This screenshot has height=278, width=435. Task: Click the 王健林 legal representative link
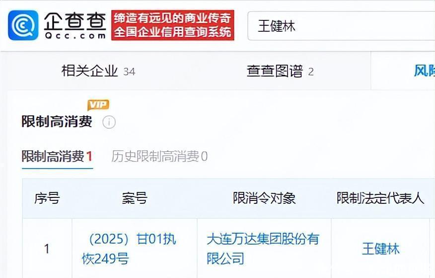pyautogui.click(x=380, y=249)
